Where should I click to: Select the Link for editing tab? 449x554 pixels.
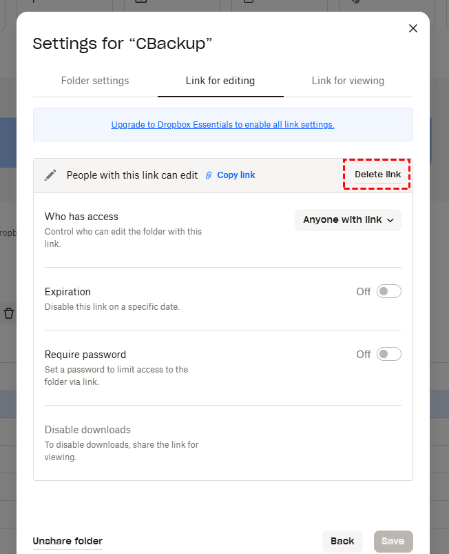click(220, 81)
